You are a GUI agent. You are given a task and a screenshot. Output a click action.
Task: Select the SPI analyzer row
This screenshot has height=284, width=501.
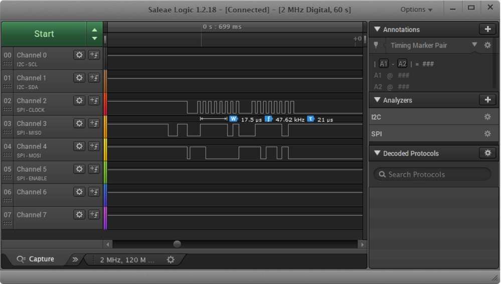point(434,134)
